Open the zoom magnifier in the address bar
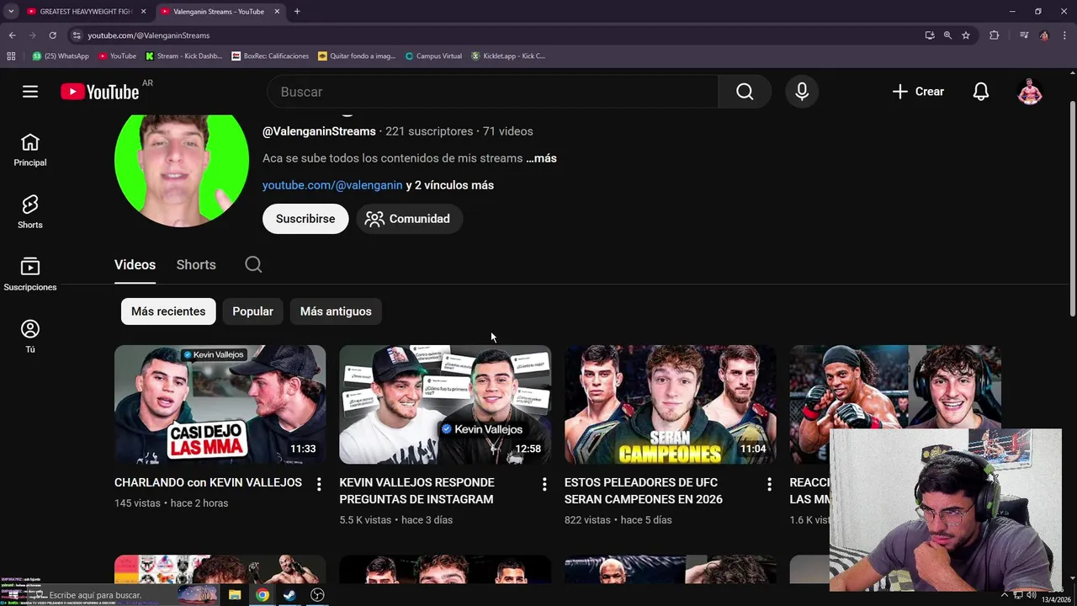This screenshot has height=606, width=1077. pyautogui.click(x=947, y=35)
